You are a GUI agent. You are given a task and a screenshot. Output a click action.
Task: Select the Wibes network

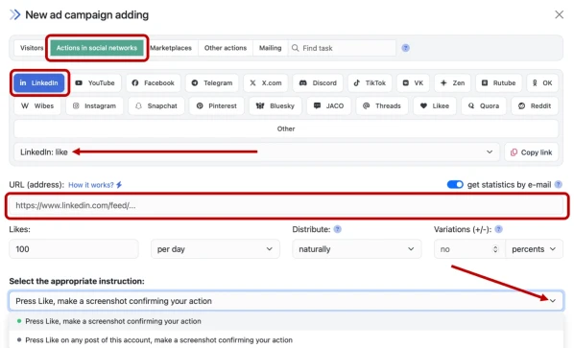coord(37,106)
